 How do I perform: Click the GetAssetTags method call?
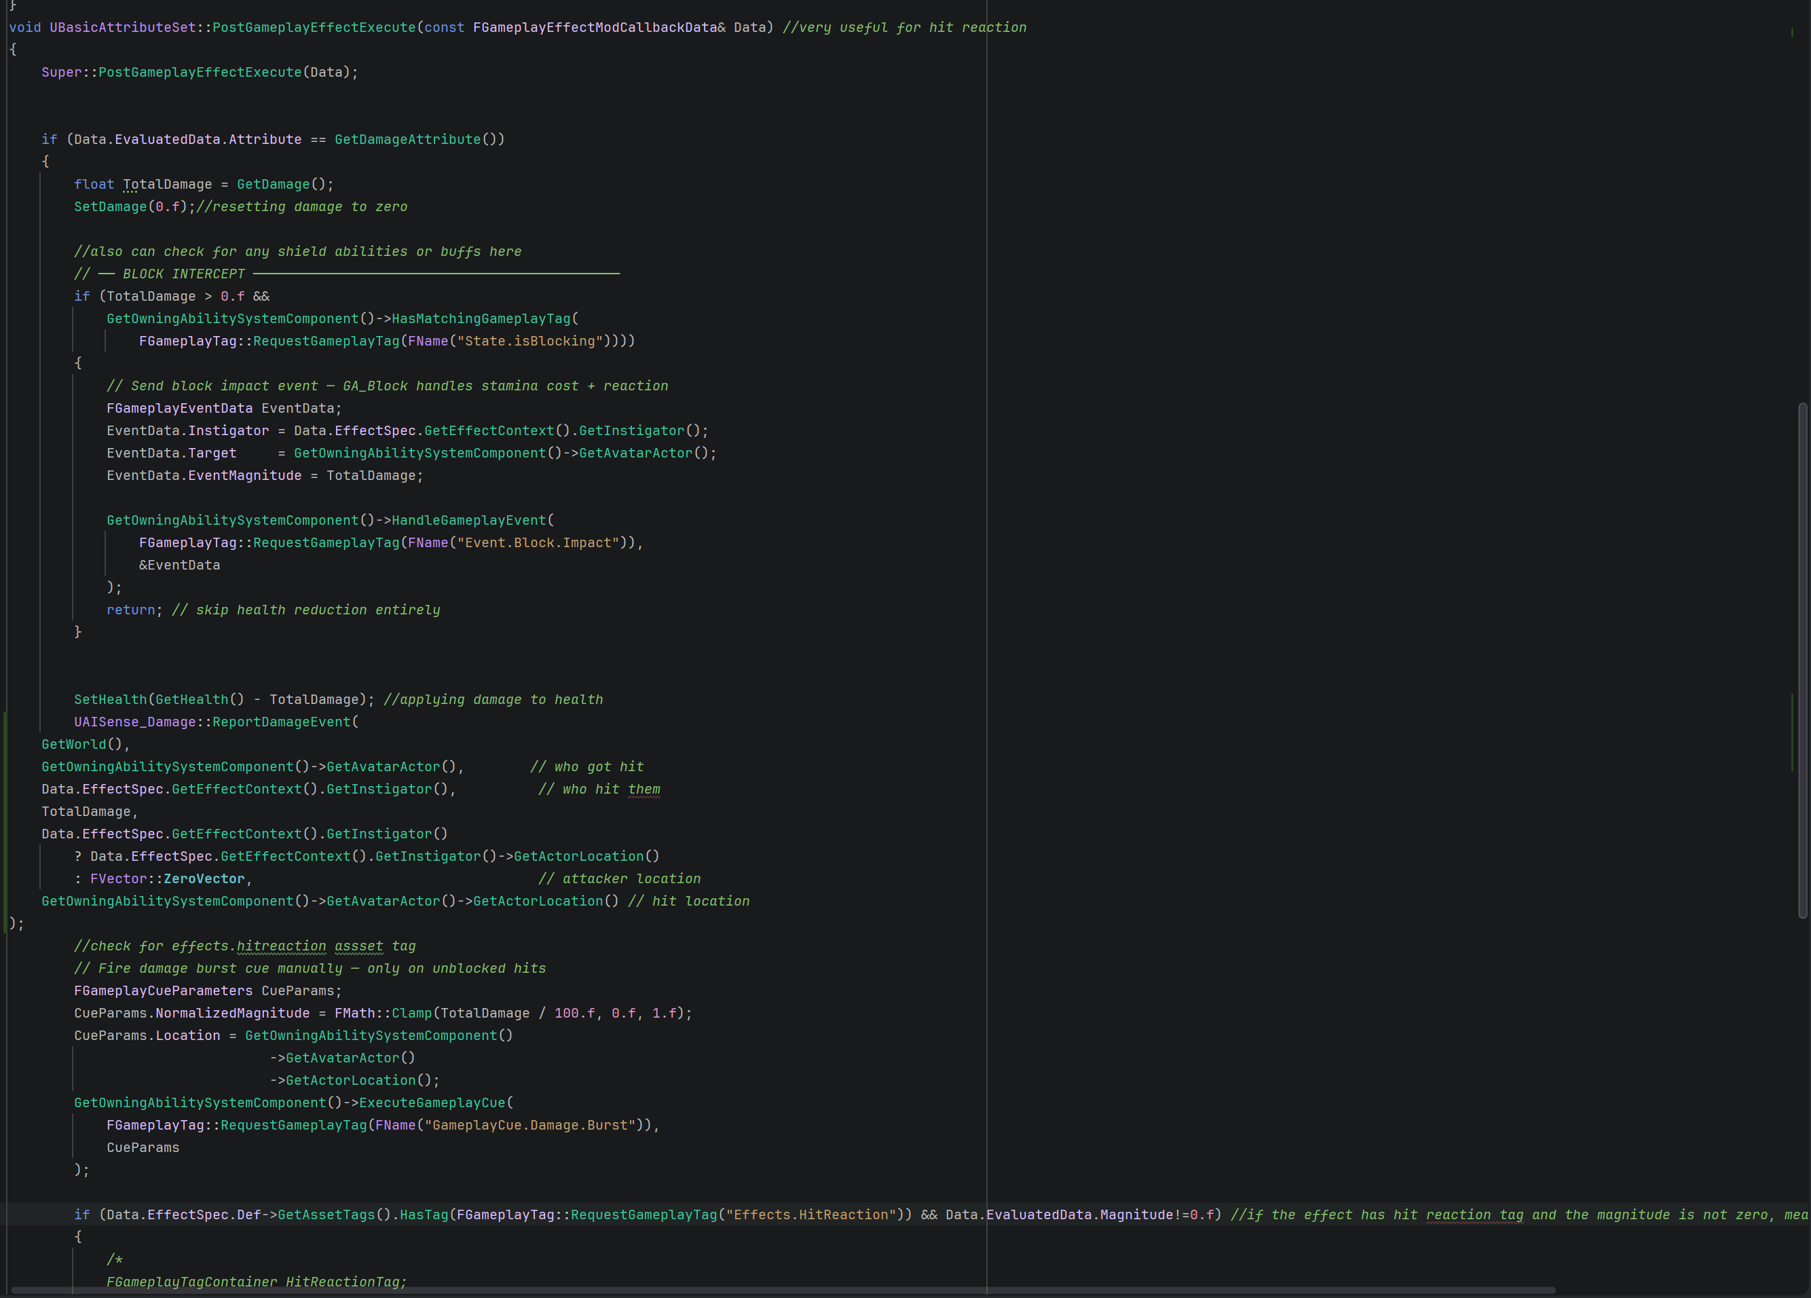[326, 1214]
